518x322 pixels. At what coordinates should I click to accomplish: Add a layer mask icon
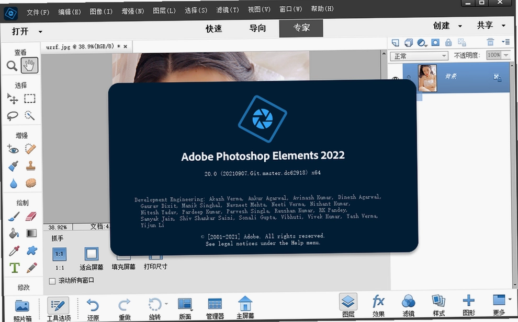435,42
